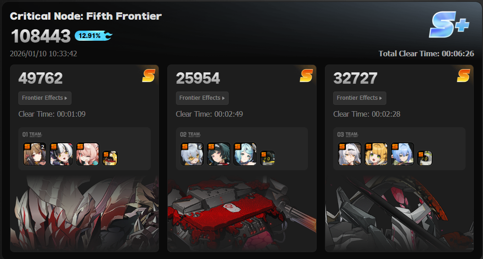
Task: Select pink-haired agent in Team 01
Action: coord(88,154)
